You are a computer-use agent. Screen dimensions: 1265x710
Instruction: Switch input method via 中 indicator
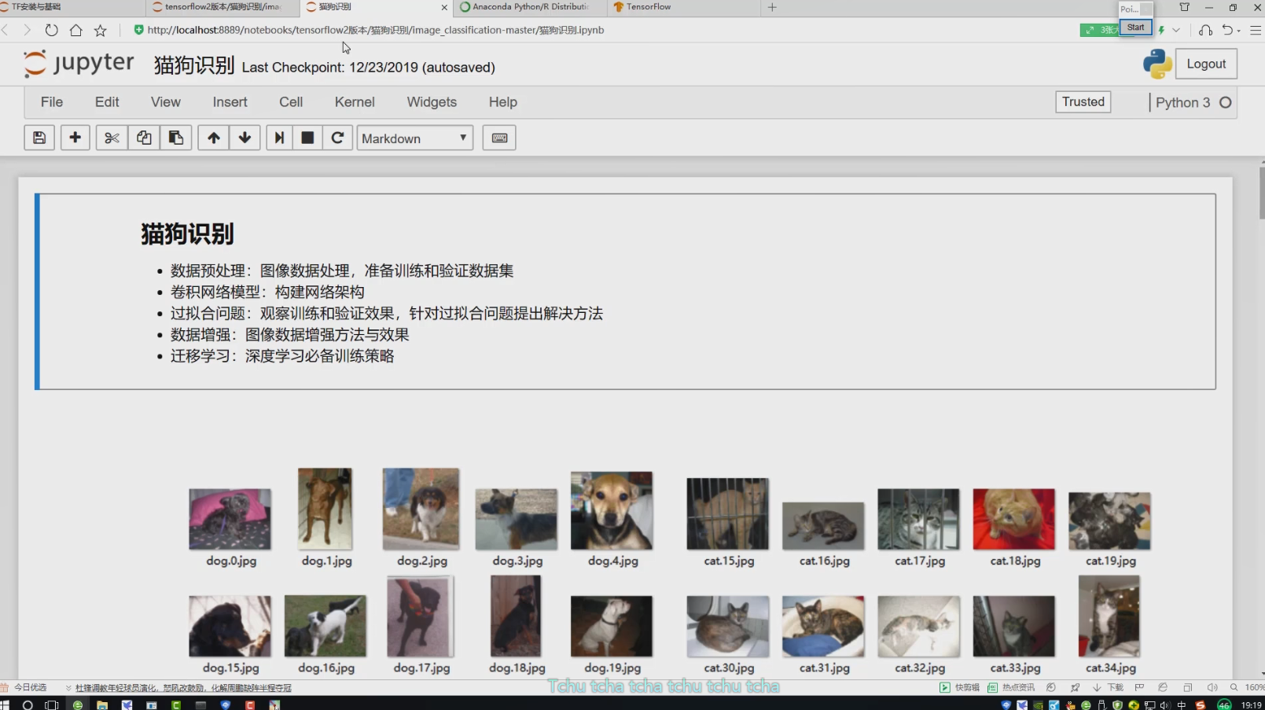coord(1181,704)
